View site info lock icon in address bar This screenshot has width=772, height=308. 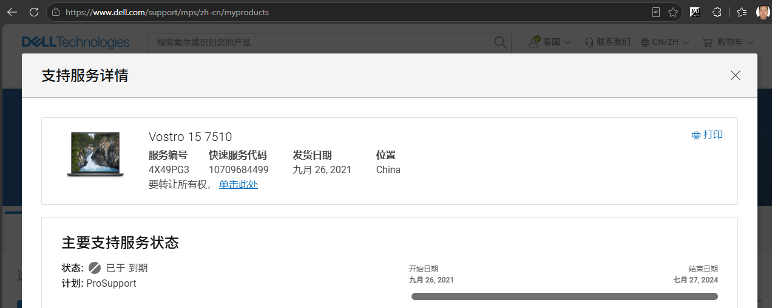56,12
